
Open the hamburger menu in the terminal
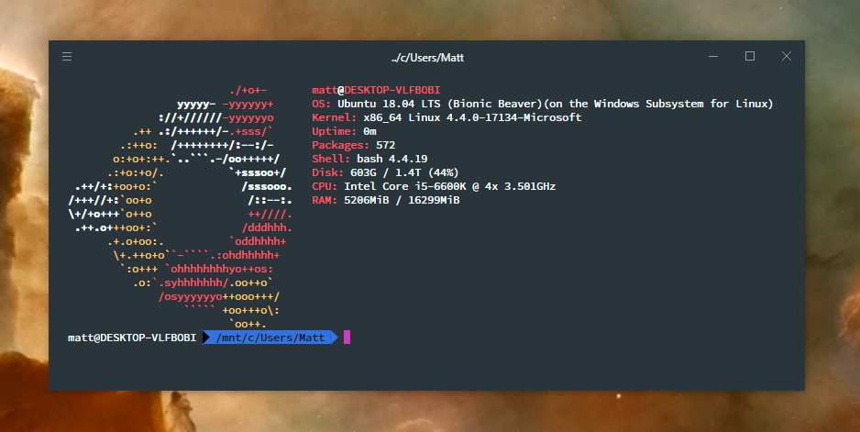coord(67,57)
